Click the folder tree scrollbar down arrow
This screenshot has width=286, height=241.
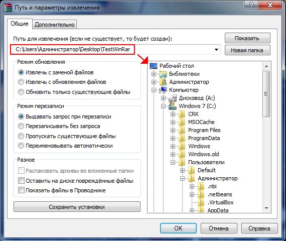pos(266,208)
